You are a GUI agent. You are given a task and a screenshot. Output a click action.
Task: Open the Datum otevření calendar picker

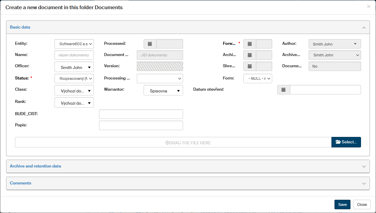point(284,90)
